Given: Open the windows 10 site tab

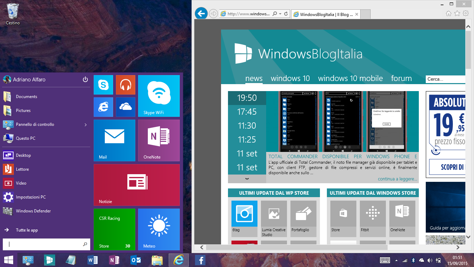Looking at the screenshot, I should (x=290, y=79).
